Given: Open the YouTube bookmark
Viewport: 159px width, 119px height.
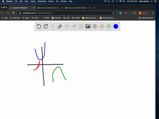Looking at the screenshot, I should (45, 18).
